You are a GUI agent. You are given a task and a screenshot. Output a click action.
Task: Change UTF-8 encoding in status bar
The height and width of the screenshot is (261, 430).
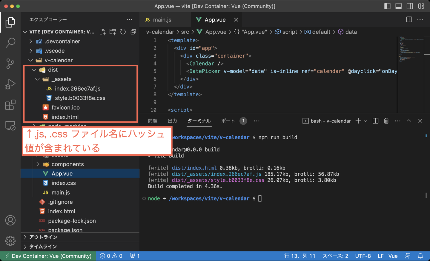point(363,256)
